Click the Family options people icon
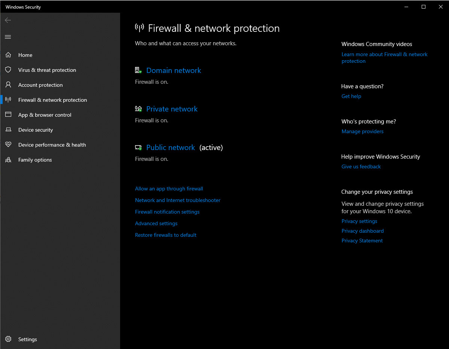Image resolution: width=449 pixels, height=349 pixels. click(x=8, y=160)
